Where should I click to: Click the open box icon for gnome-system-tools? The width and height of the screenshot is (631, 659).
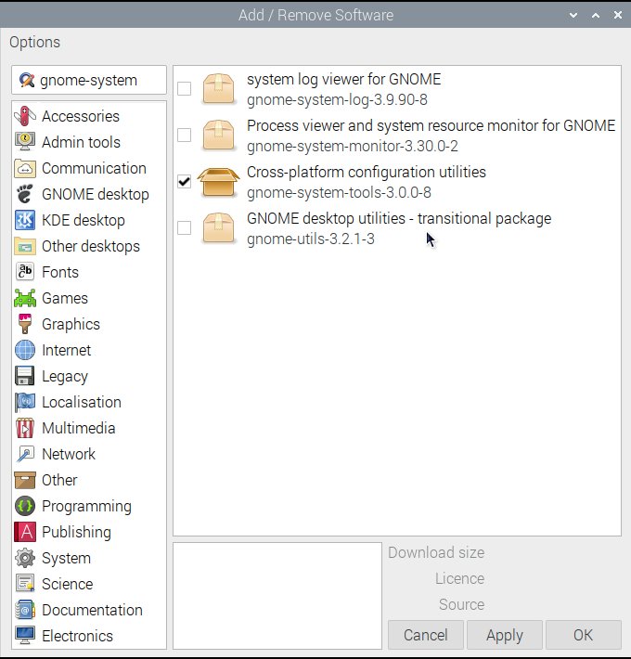coord(218,182)
